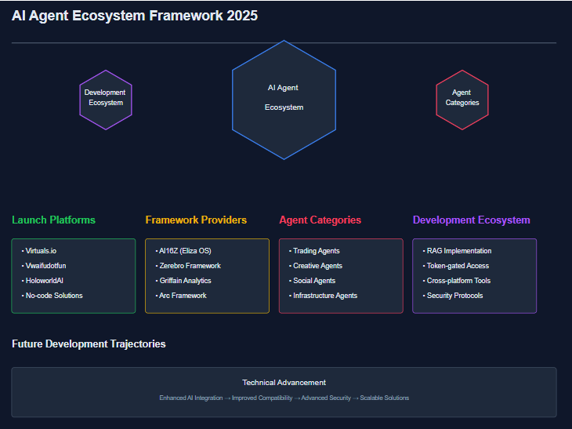Click the Technical Advancement title

tap(284, 383)
